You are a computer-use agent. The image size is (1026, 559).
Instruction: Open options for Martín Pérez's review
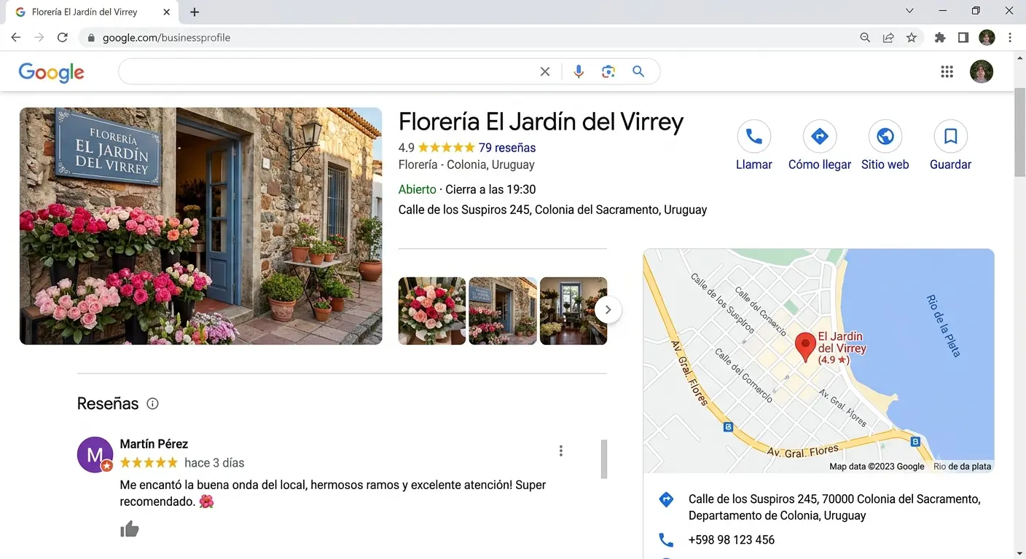tap(561, 451)
